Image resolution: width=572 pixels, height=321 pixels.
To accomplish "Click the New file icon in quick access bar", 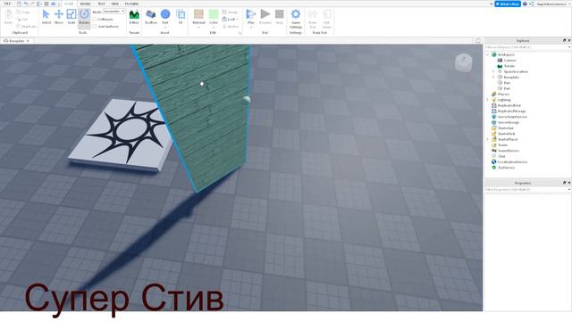I will [19, 4].
